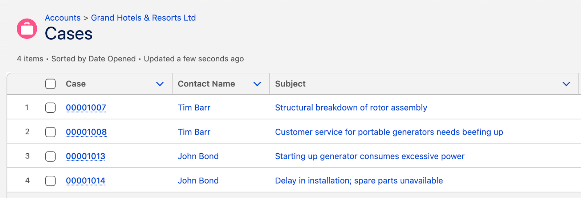Toggle the select-all cases checkbox
This screenshot has width=581, height=198.
click(50, 84)
